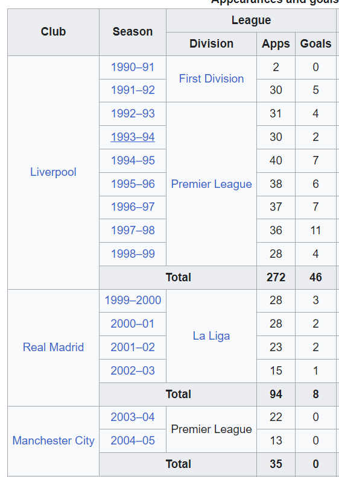The image size is (339, 477).
Task: Open the 1994–95 season link
Action: tap(133, 160)
